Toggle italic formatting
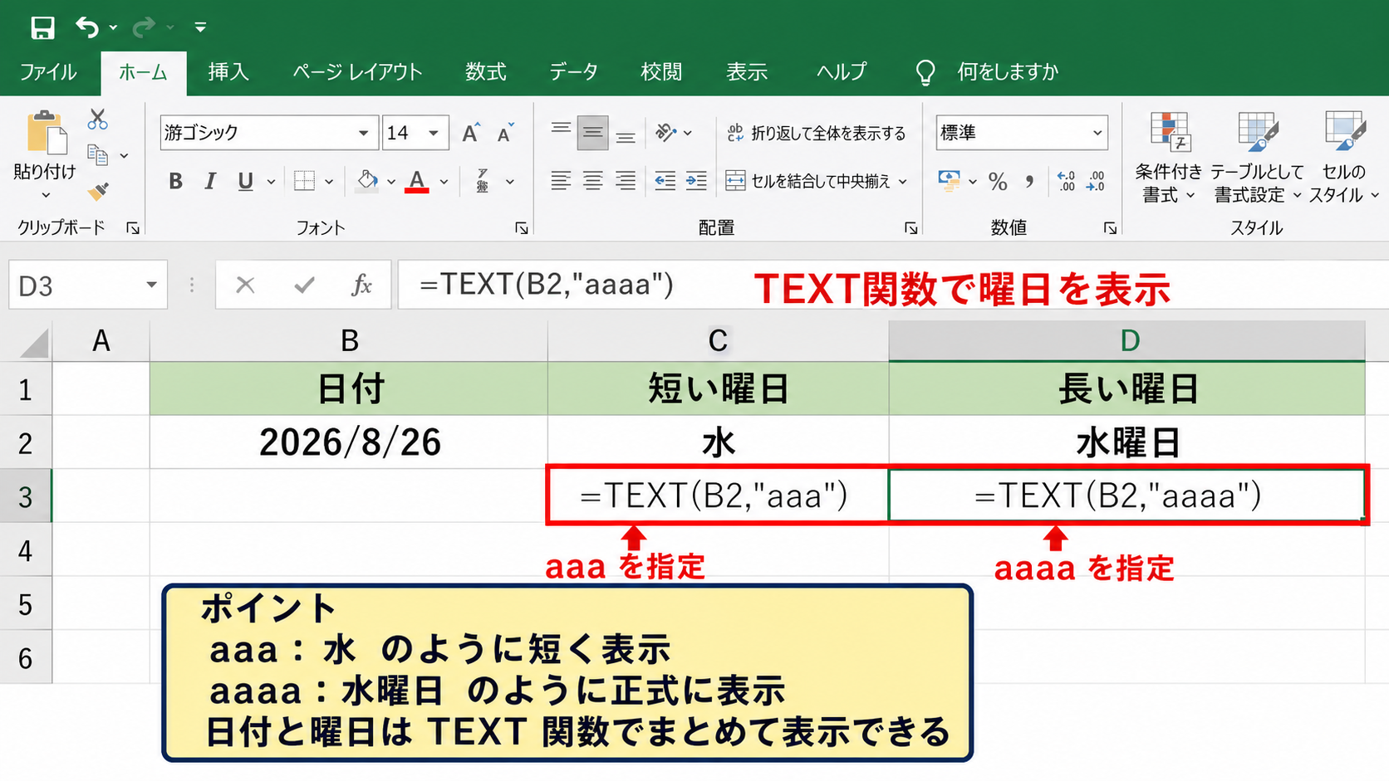The image size is (1389, 781). pyautogui.click(x=210, y=181)
